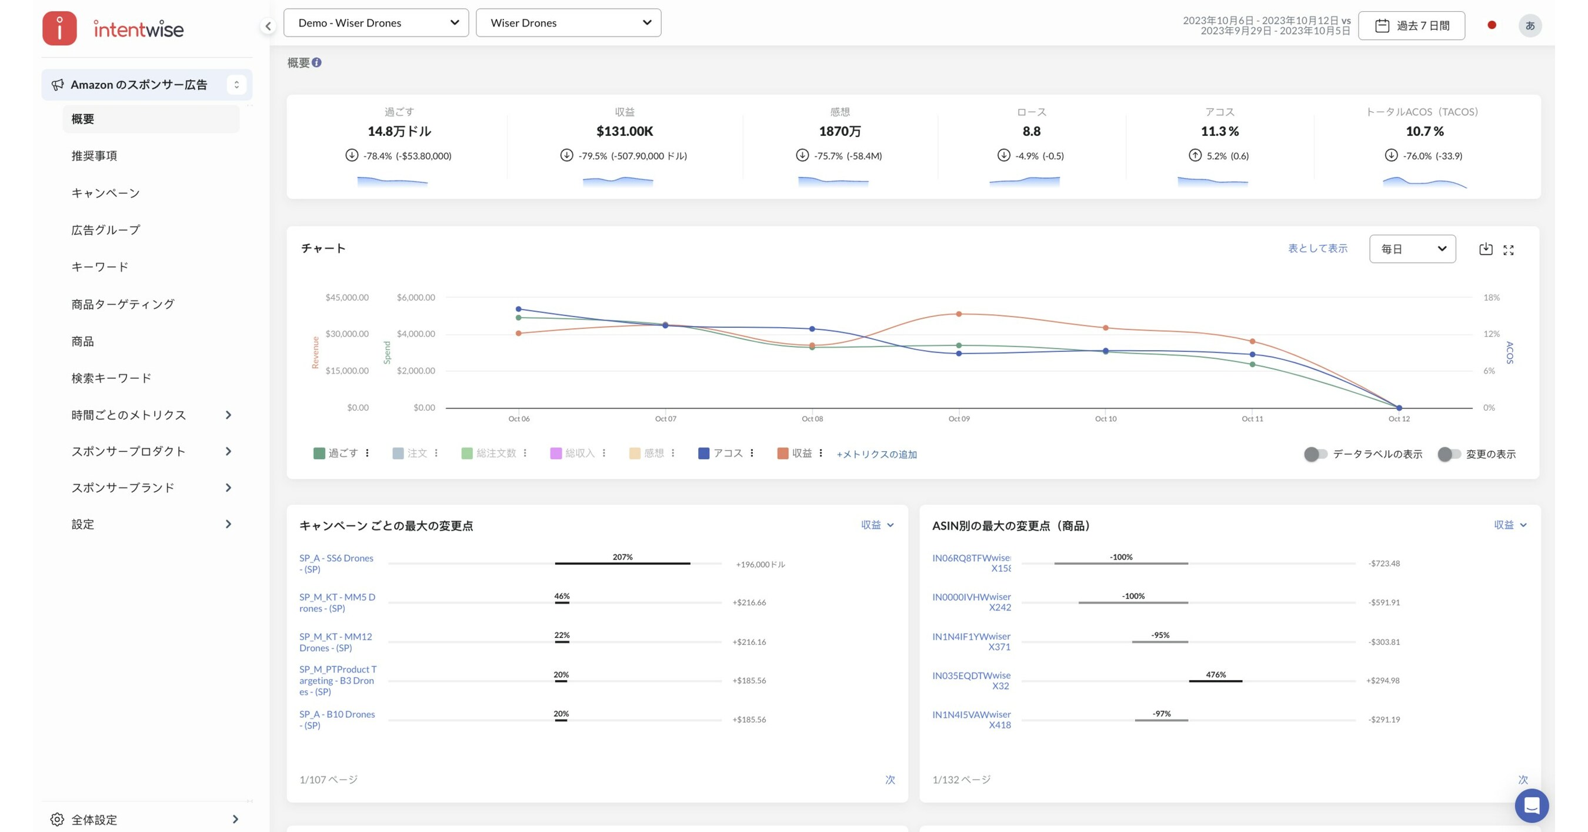
Task: Click Oct 09 revenue data point on chart
Action: click(x=959, y=314)
